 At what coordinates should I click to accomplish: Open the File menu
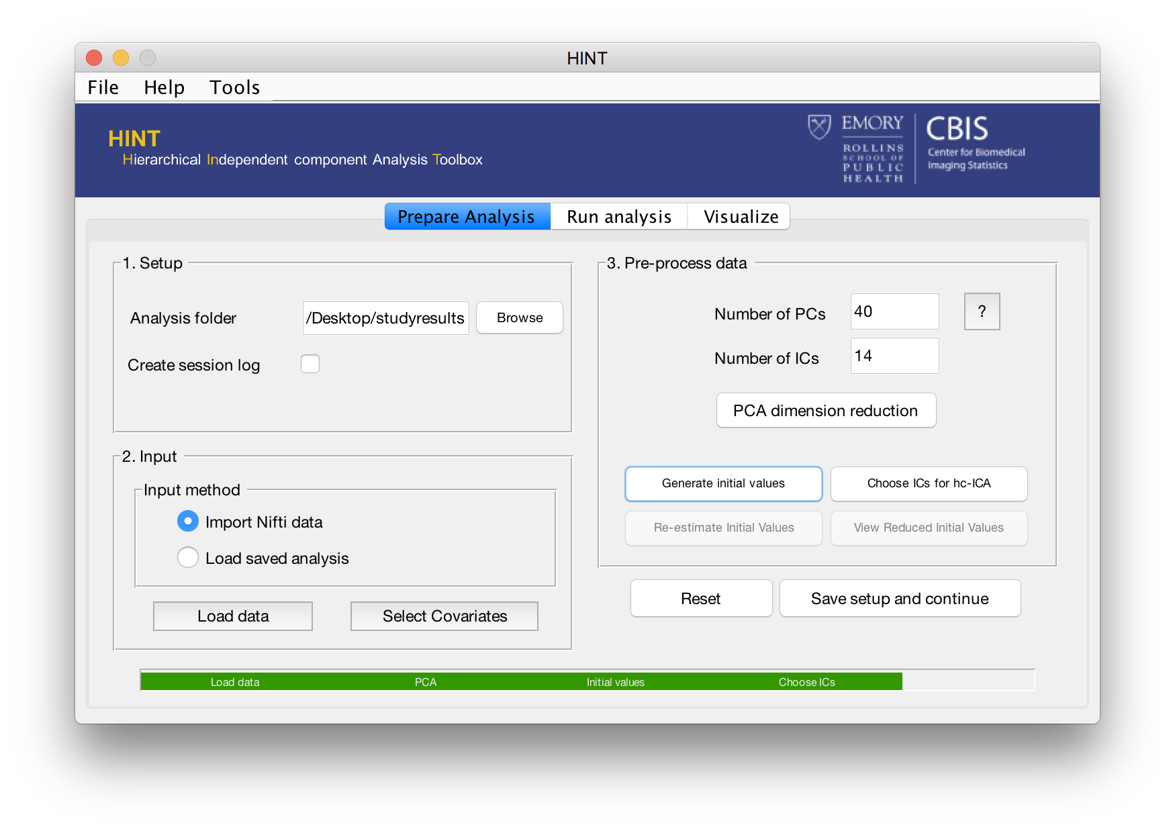click(103, 87)
